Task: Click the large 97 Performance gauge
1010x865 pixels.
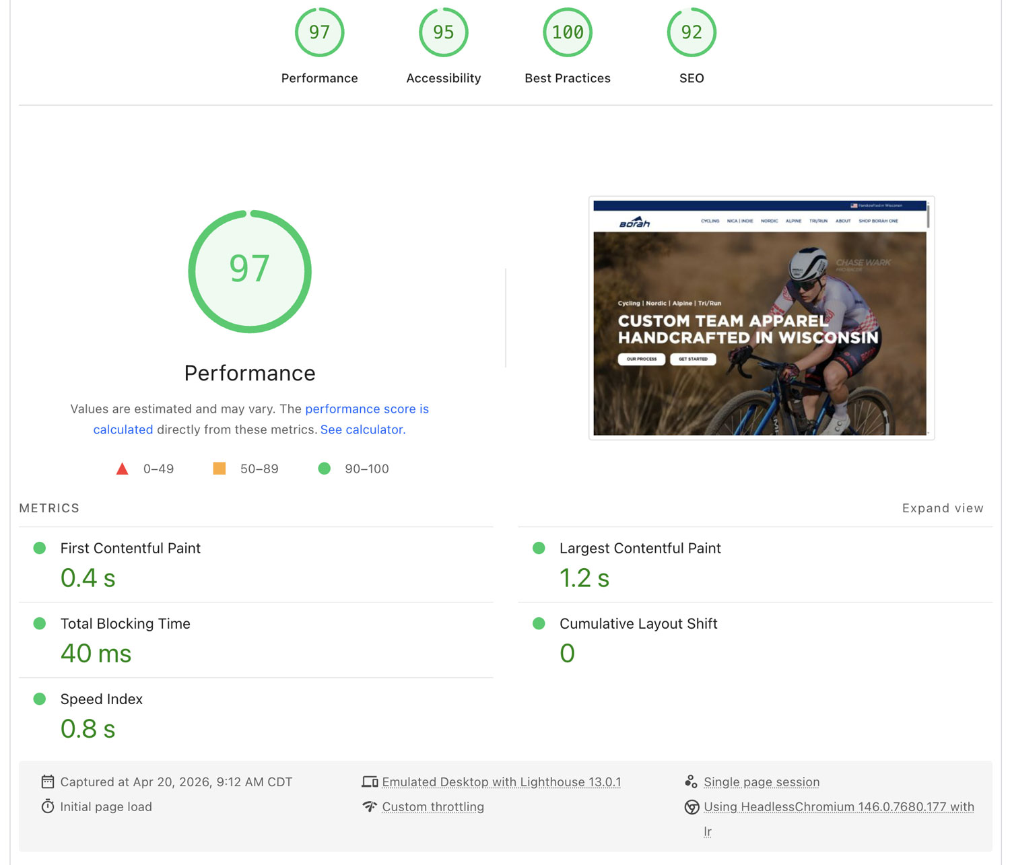Action: (250, 271)
